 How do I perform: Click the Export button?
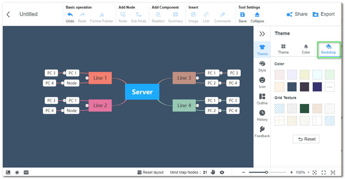(323, 14)
